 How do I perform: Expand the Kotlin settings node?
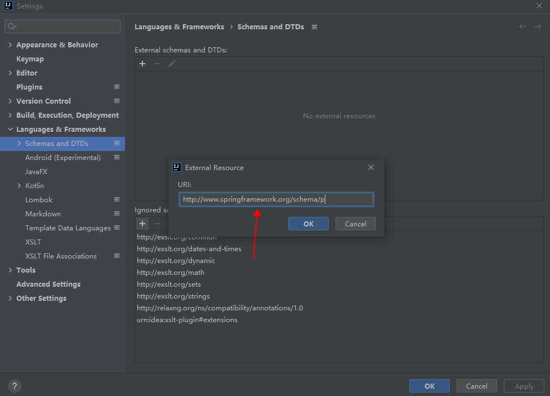point(20,186)
